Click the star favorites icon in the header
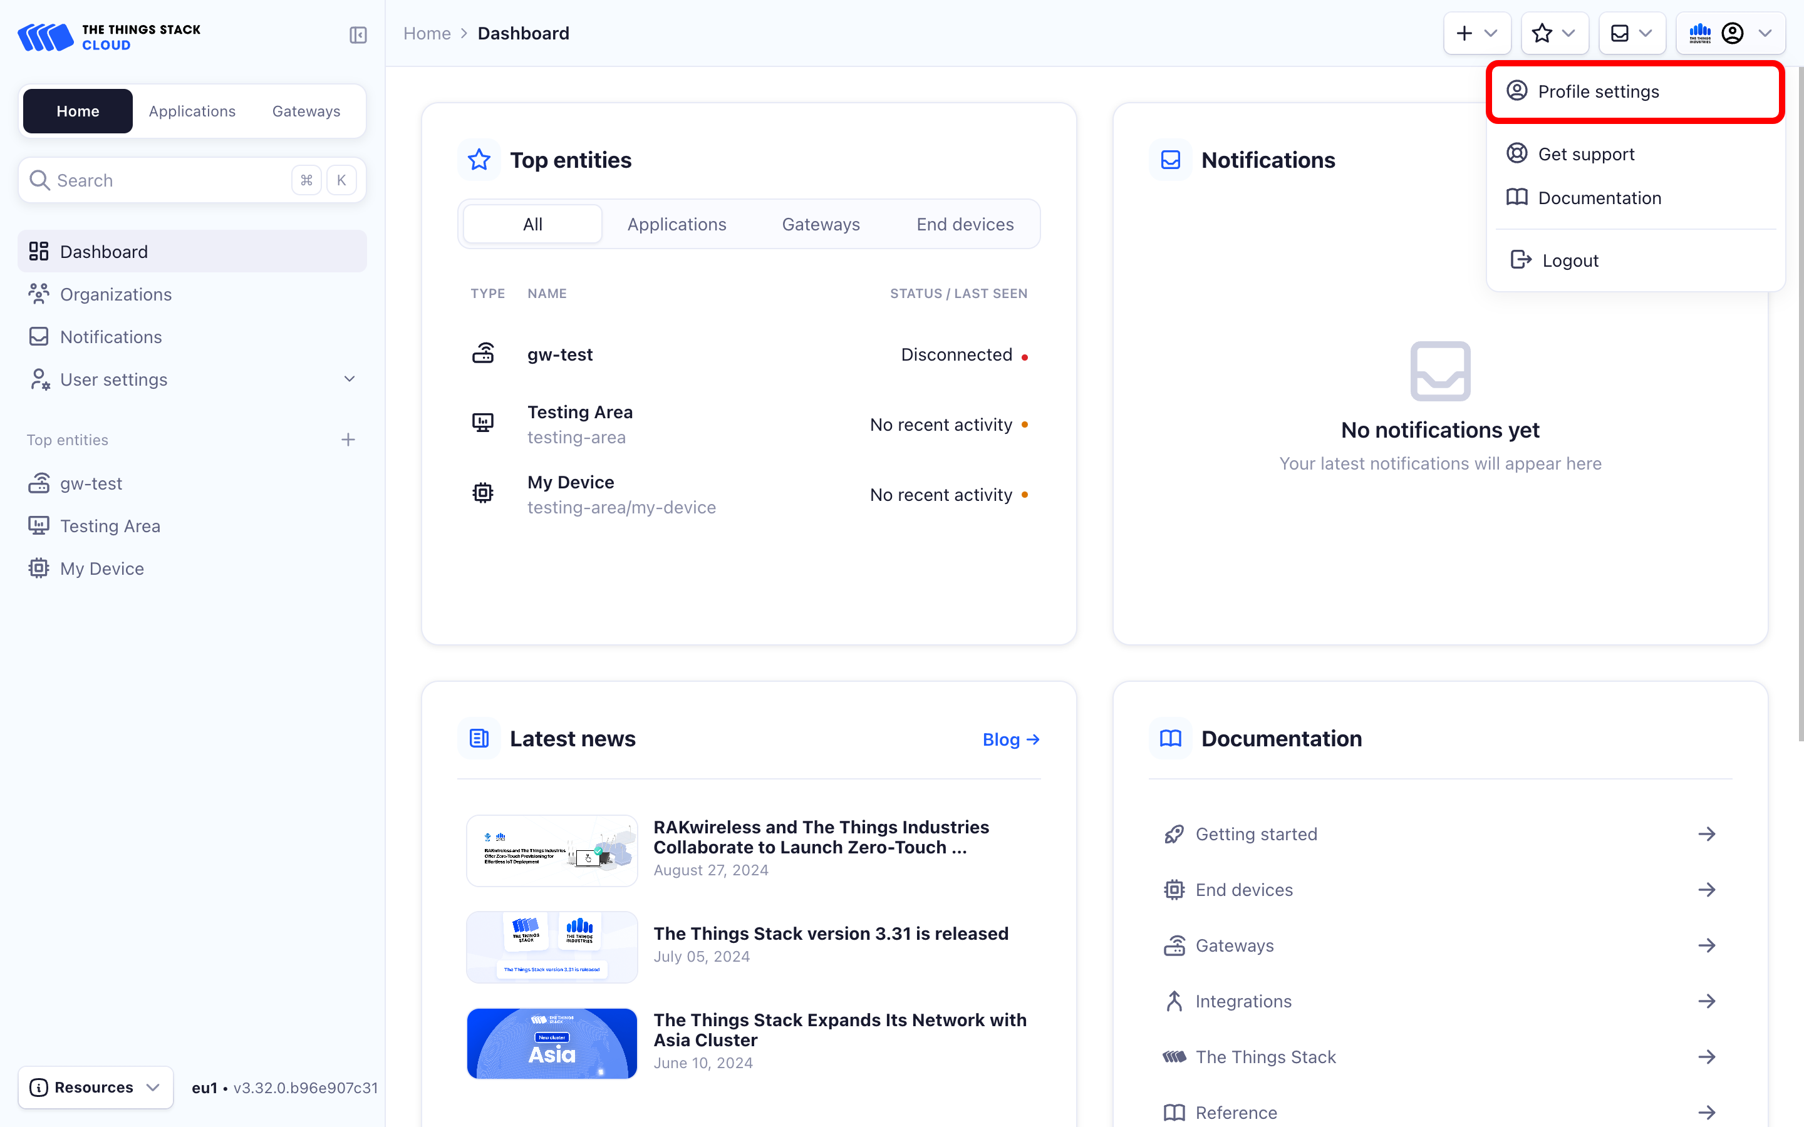Screen dimensions: 1804x1127 (x=1542, y=33)
